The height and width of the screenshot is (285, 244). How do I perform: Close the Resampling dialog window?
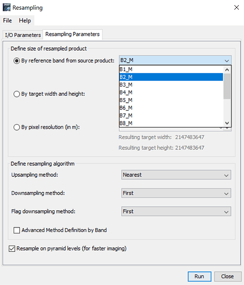tap(237, 7)
